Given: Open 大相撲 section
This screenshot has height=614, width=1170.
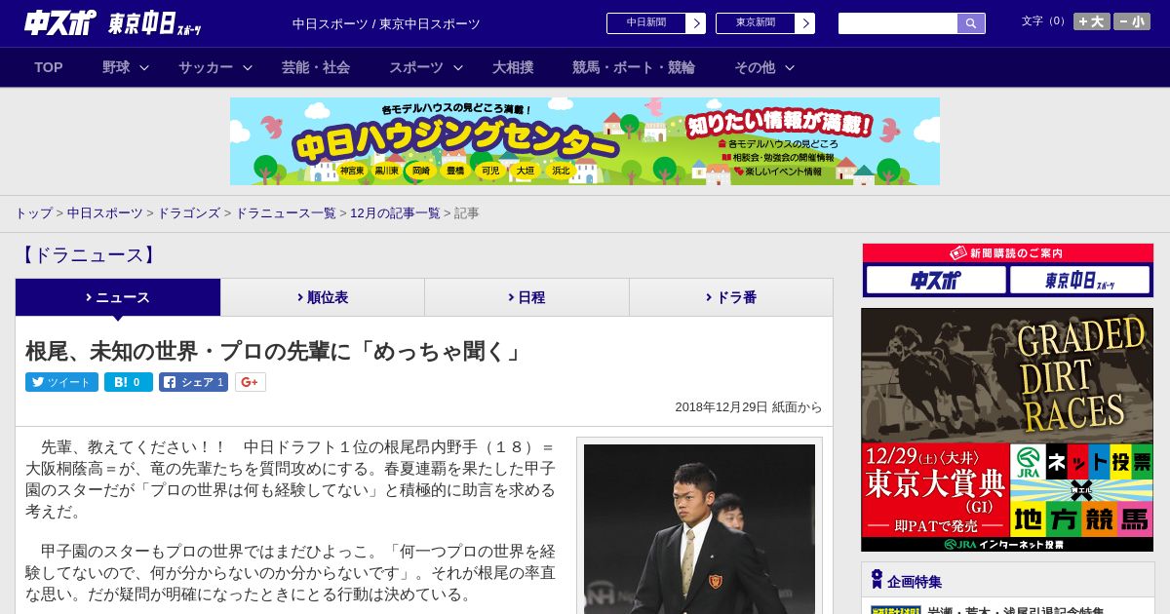Looking at the screenshot, I should click(513, 67).
